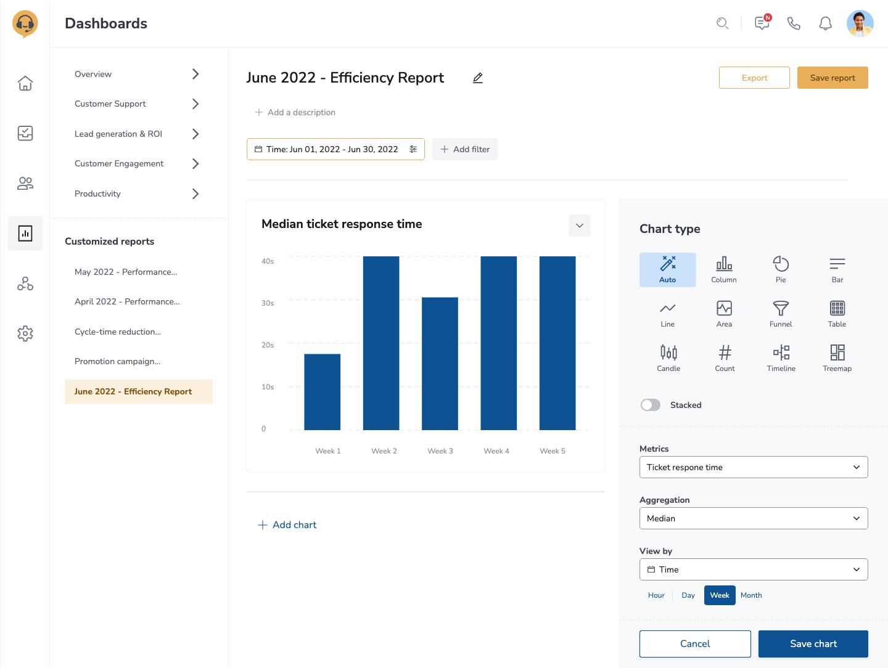The width and height of the screenshot is (888, 668).
Task: Open the phone call icon
Action: (x=794, y=23)
